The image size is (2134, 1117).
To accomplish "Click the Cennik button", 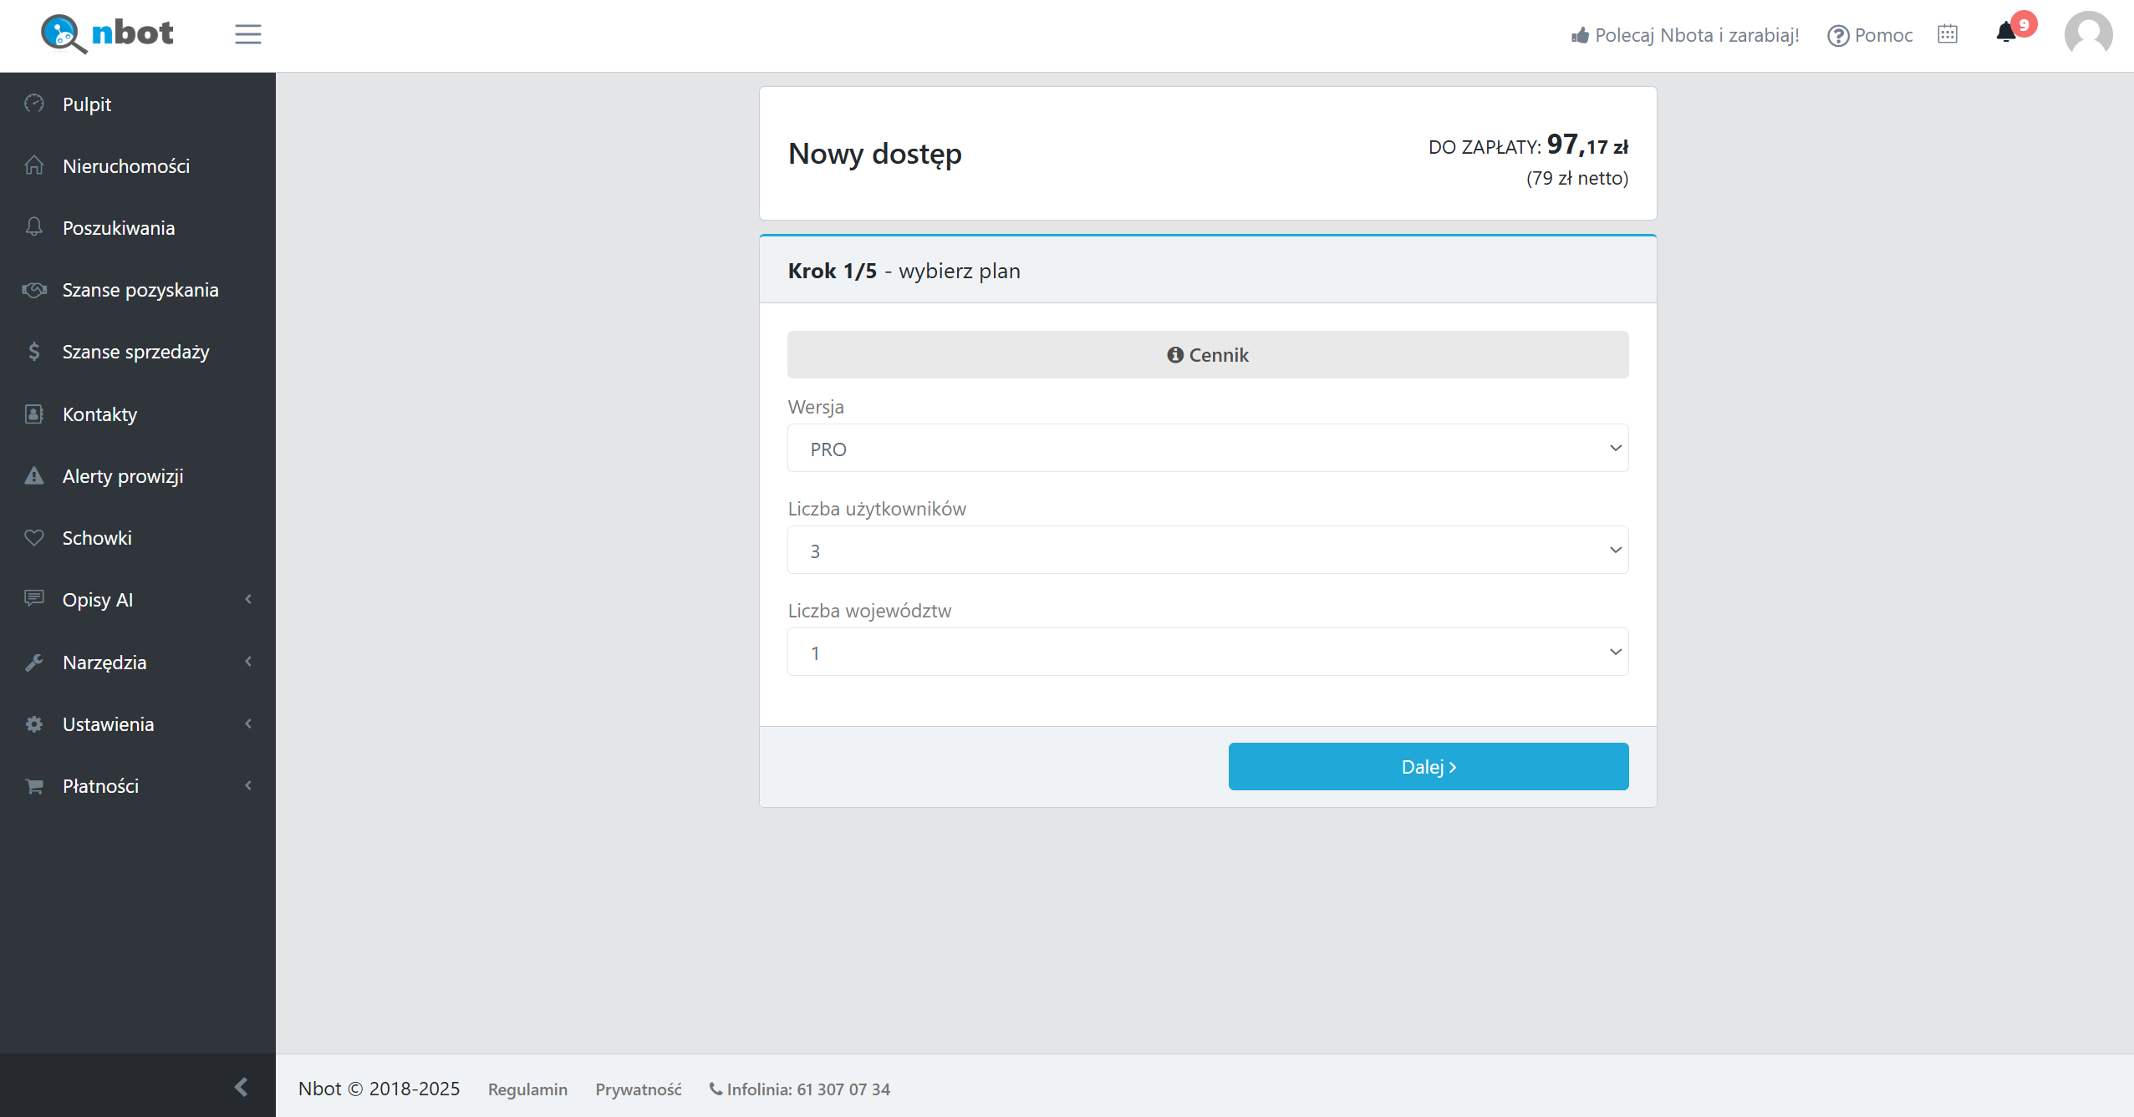I will pyautogui.click(x=1207, y=355).
